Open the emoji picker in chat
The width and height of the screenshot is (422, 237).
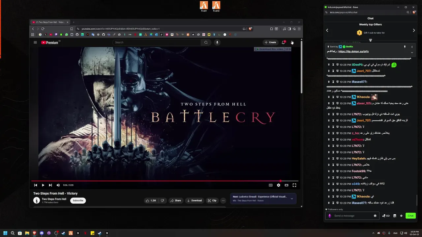pos(375,216)
